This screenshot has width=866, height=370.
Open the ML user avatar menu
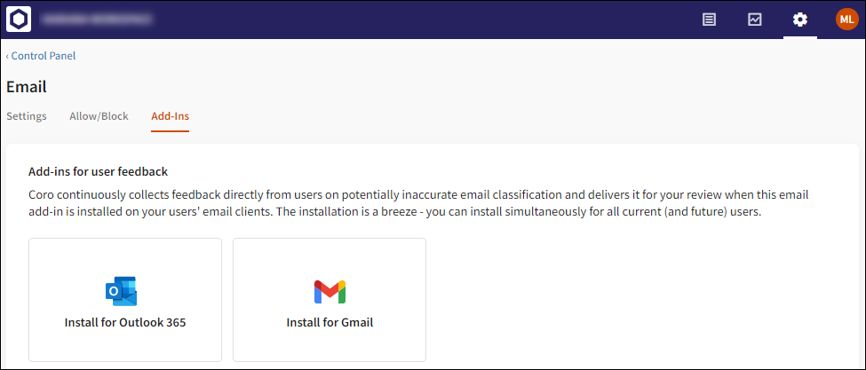[846, 20]
